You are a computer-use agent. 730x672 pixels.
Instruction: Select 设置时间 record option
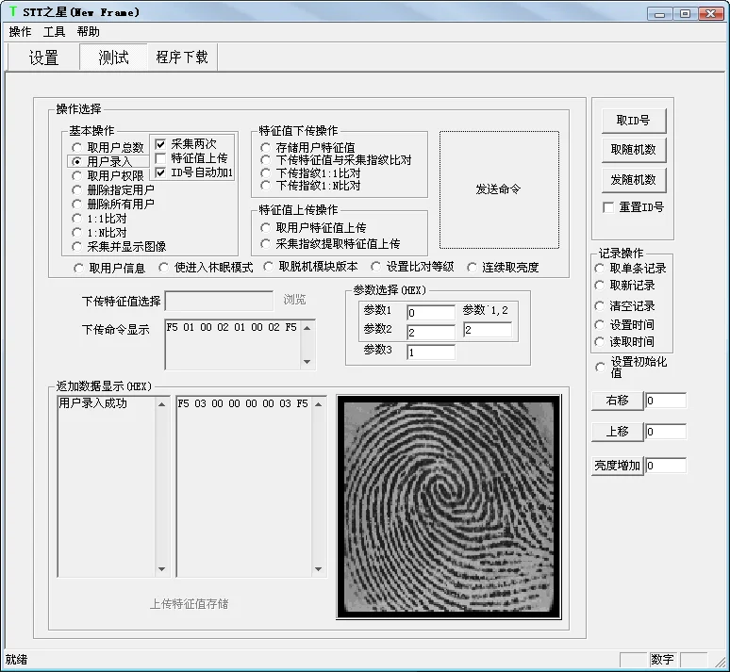click(x=625, y=325)
